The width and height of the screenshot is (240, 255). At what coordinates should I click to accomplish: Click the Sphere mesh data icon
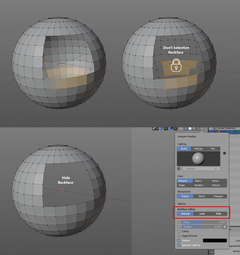point(235,132)
